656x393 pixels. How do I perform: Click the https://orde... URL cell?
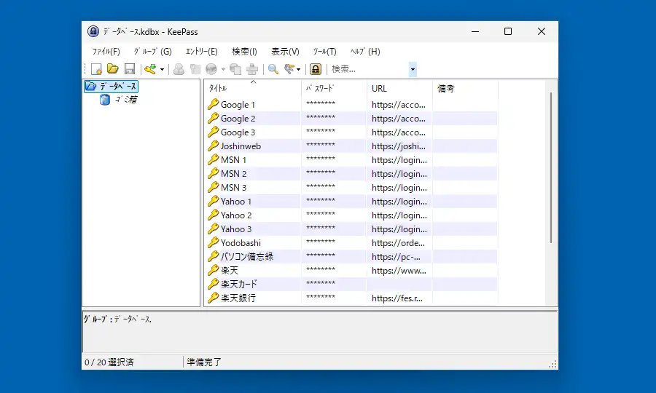coord(398,242)
